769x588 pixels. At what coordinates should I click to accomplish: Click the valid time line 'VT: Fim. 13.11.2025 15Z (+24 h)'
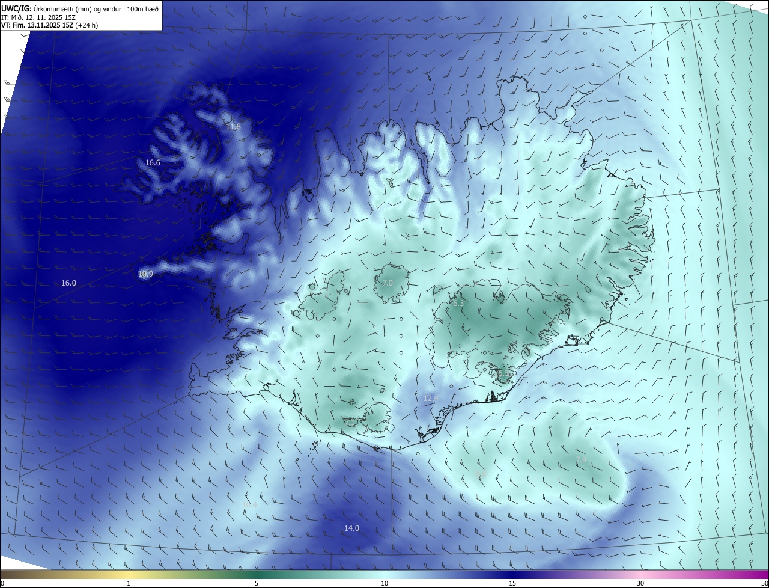coord(50,26)
